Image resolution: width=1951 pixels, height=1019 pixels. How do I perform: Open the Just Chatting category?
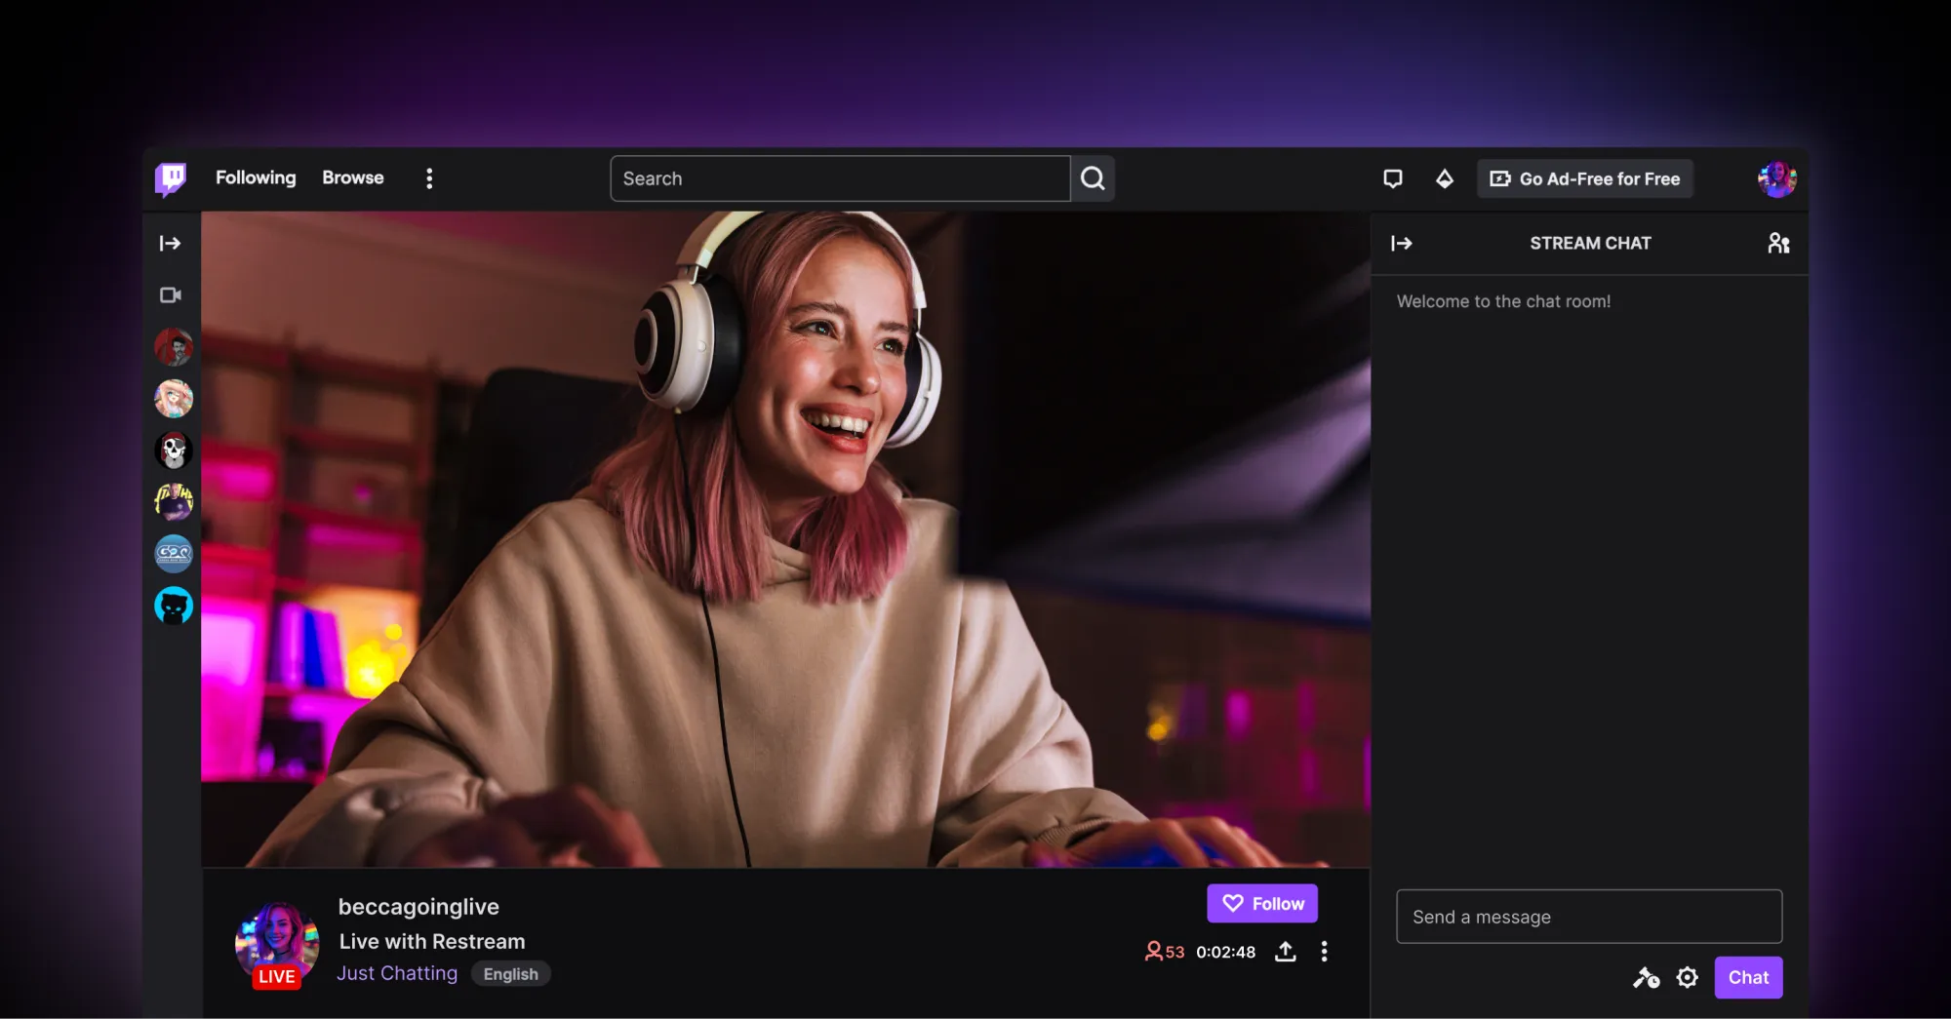coord(396,972)
